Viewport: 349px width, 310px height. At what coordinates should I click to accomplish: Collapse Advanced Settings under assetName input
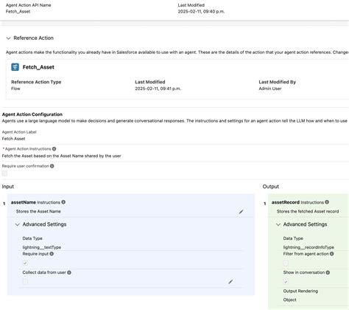tap(17, 224)
